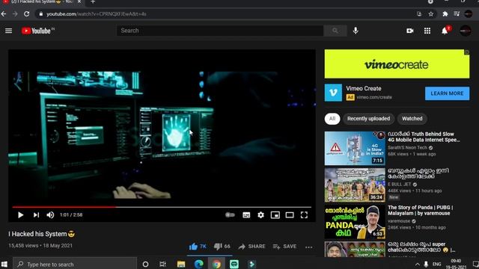Open the E BULL JET channel name
The width and height of the screenshot is (479, 269).
399,185
